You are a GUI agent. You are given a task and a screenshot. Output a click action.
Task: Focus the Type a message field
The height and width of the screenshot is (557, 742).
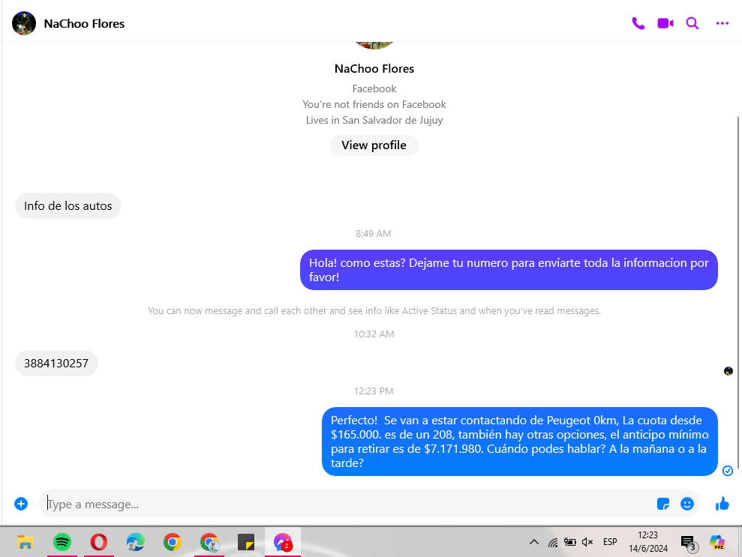coord(348,504)
